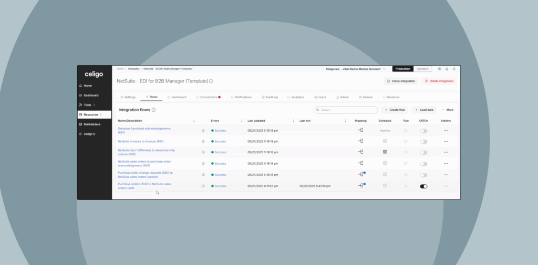Open mapping for Purchase orders (850) flow
The image size is (538, 265).
point(361,186)
